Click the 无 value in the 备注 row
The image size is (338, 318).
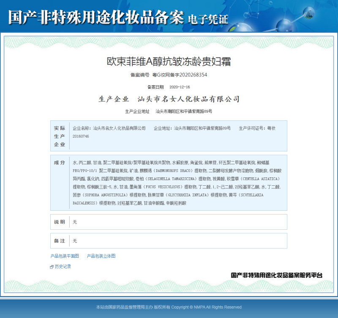(x=75, y=241)
